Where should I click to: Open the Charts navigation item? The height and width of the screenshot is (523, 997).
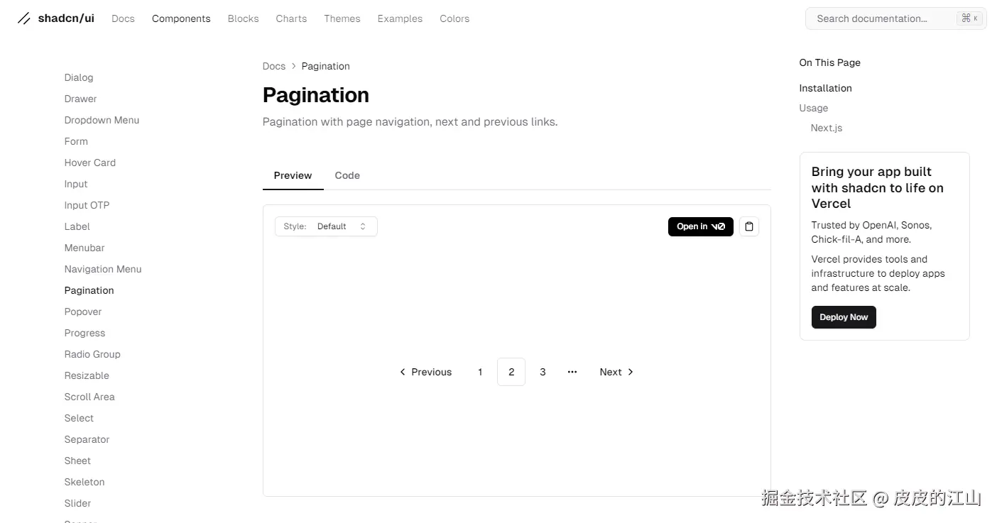point(291,18)
